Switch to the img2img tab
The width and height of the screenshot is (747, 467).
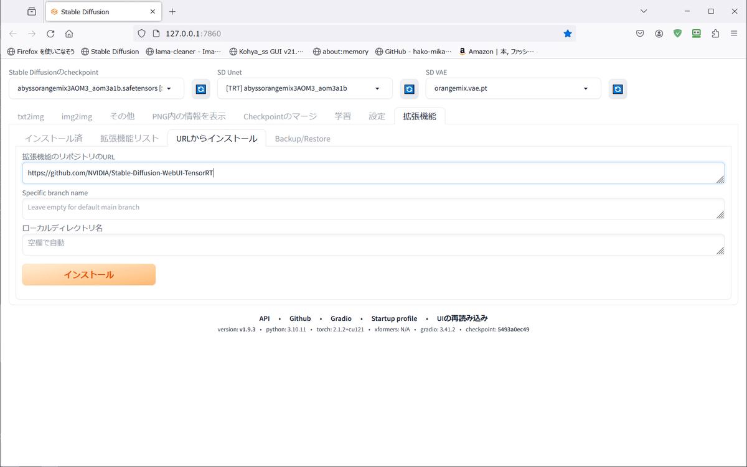click(x=77, y=116)
